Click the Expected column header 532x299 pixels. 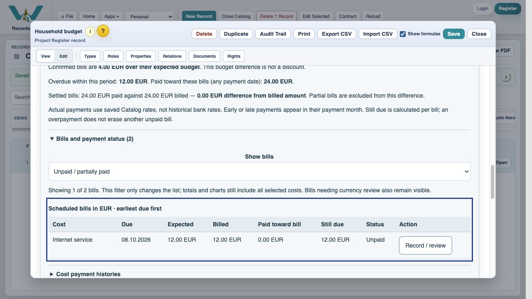click(180, 224)
